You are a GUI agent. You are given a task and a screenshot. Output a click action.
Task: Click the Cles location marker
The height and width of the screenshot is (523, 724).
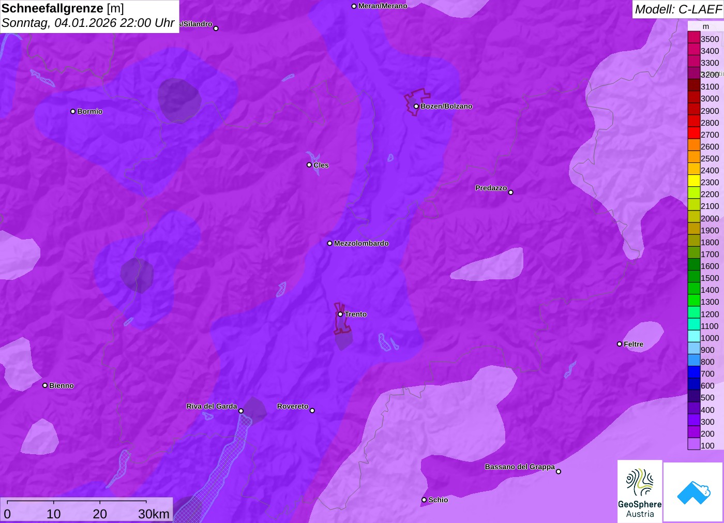click(x=309, y=165)
